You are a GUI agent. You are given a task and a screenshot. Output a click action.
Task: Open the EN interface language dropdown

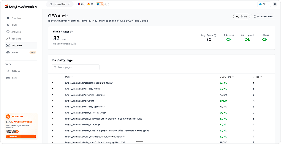(x=264, y=4)
